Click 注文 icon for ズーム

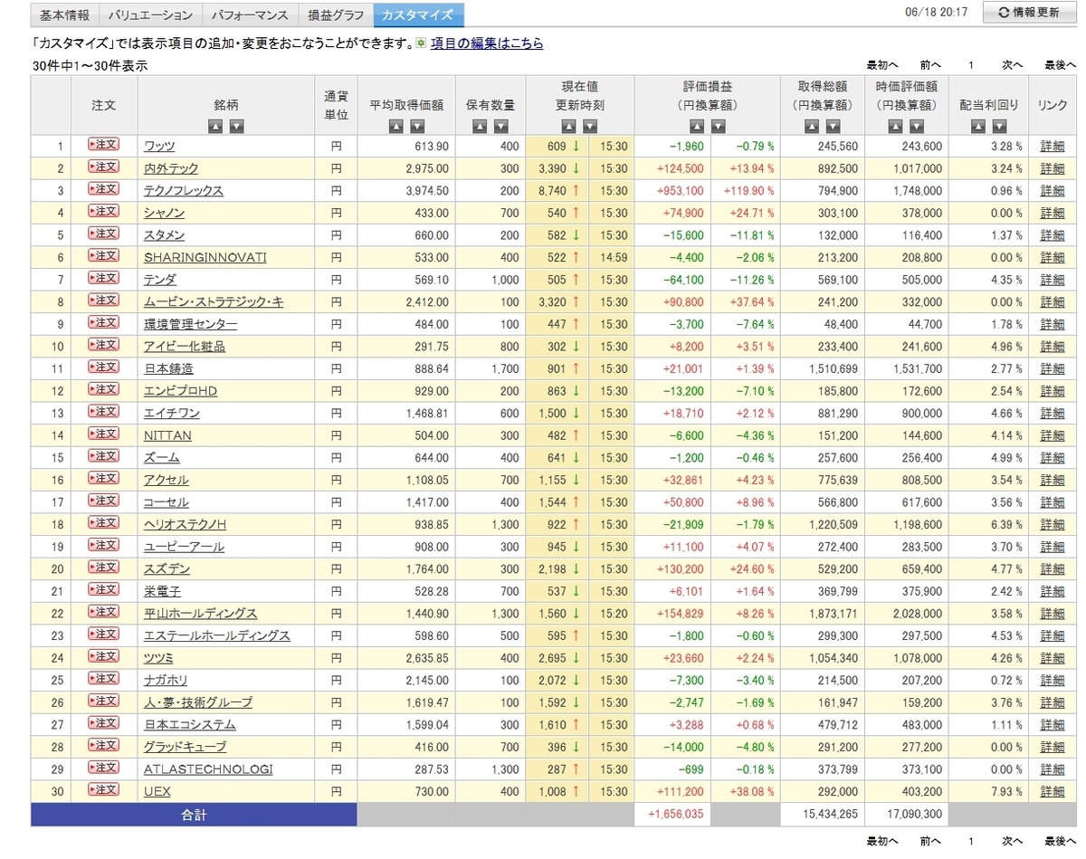[103, 456]
